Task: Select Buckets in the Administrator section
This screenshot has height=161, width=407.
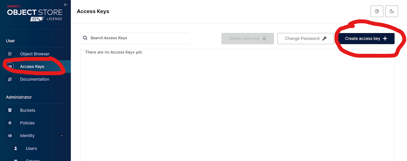Action: pyautogui.click(x=28, y=110)
